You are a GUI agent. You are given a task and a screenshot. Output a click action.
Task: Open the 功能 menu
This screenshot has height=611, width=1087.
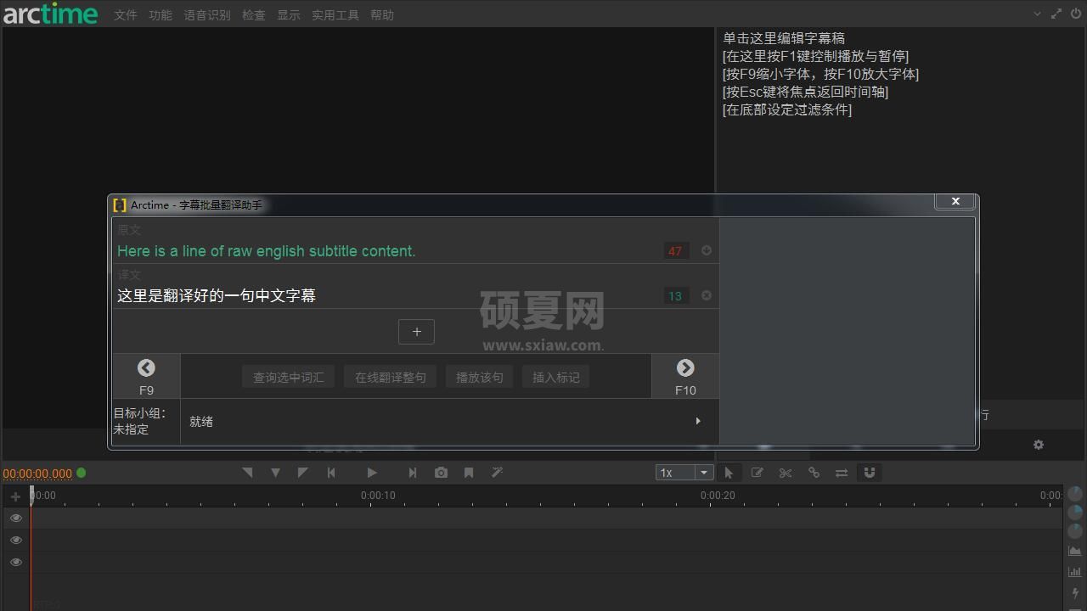coord(161,14)
